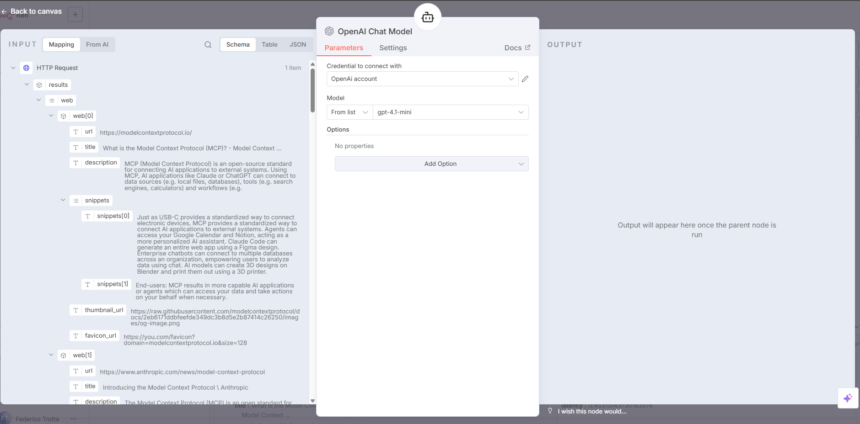Screen dimensions: 860x424
Task: Click the Federico Trotta user name
Action: tap(38, 419)
